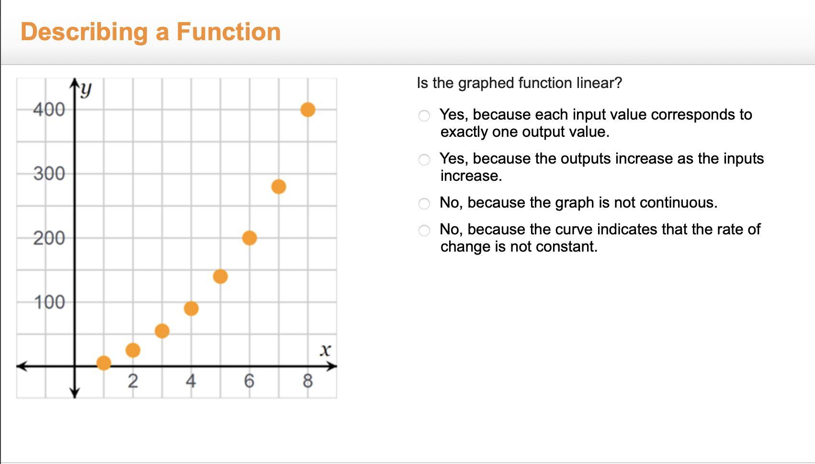Choose 'rate of change is not constant' option

pos(424,231)
